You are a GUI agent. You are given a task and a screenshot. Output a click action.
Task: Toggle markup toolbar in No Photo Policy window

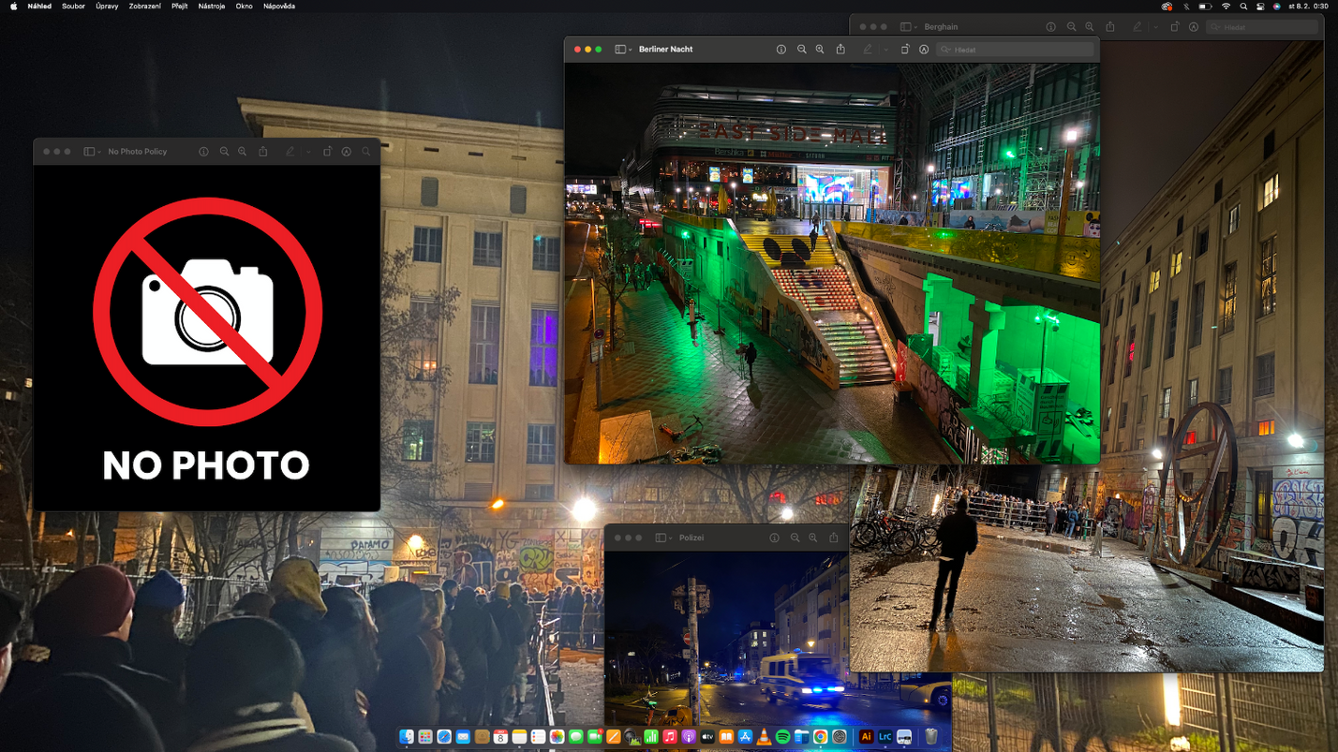click(x=347, y=152)
